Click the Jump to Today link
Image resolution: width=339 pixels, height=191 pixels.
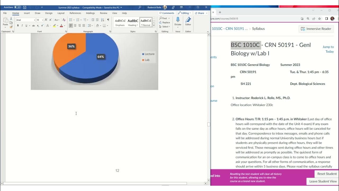328,49
